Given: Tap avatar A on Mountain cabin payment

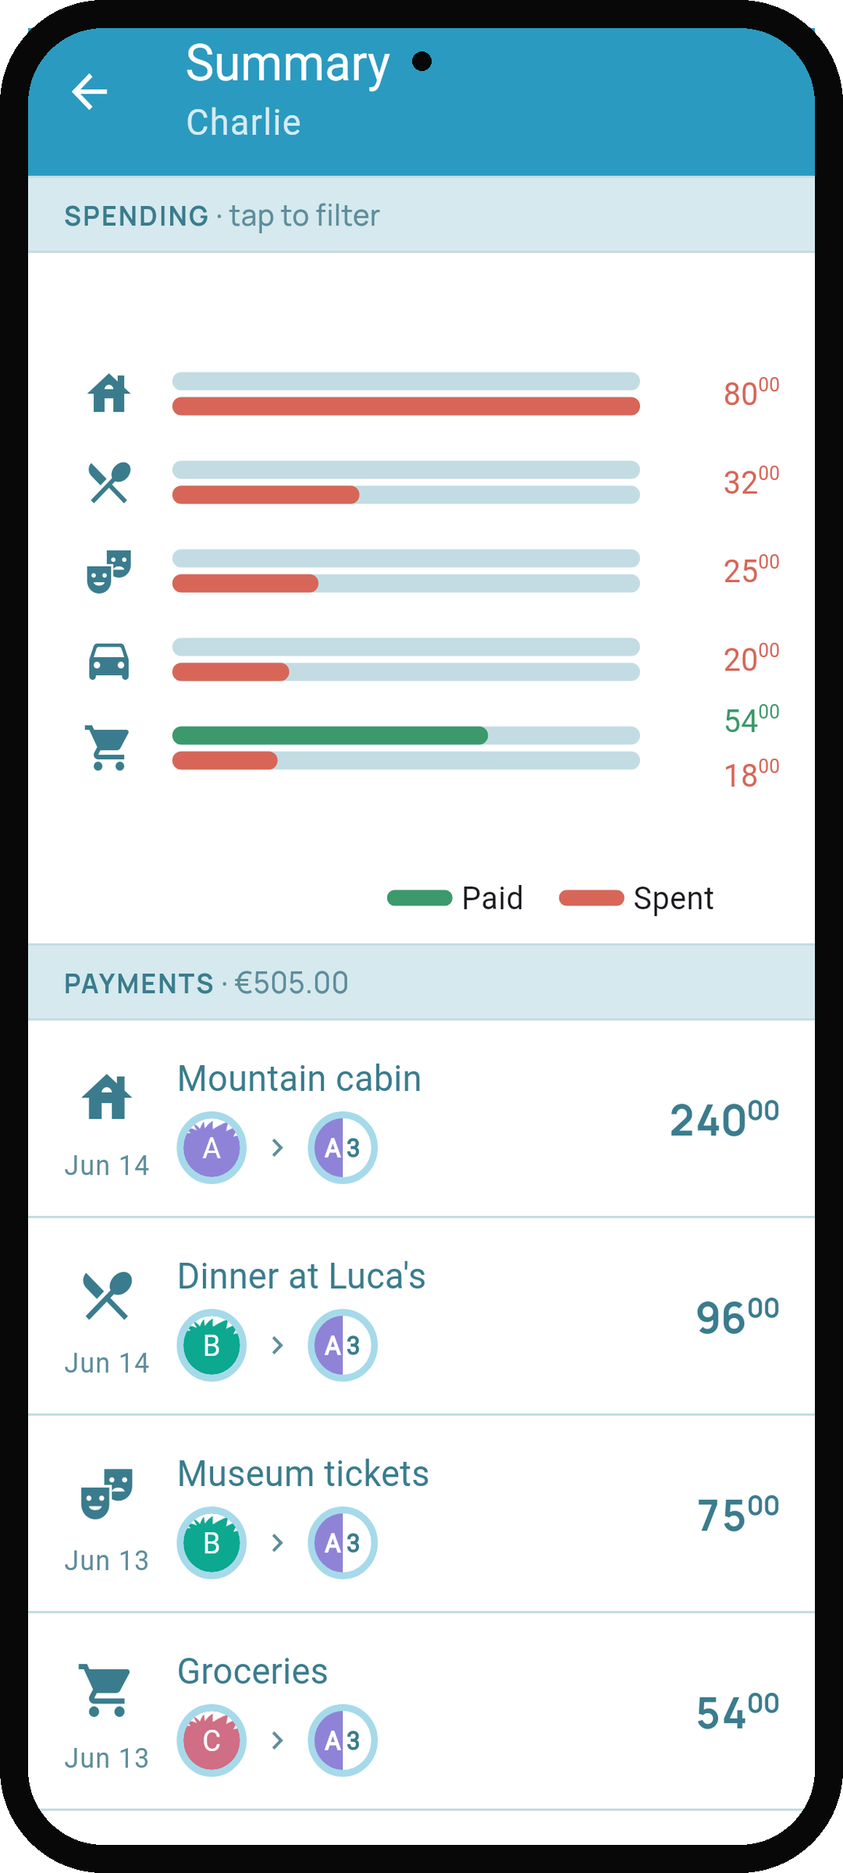Looking at the screenshot, I should click(212, 1148).
